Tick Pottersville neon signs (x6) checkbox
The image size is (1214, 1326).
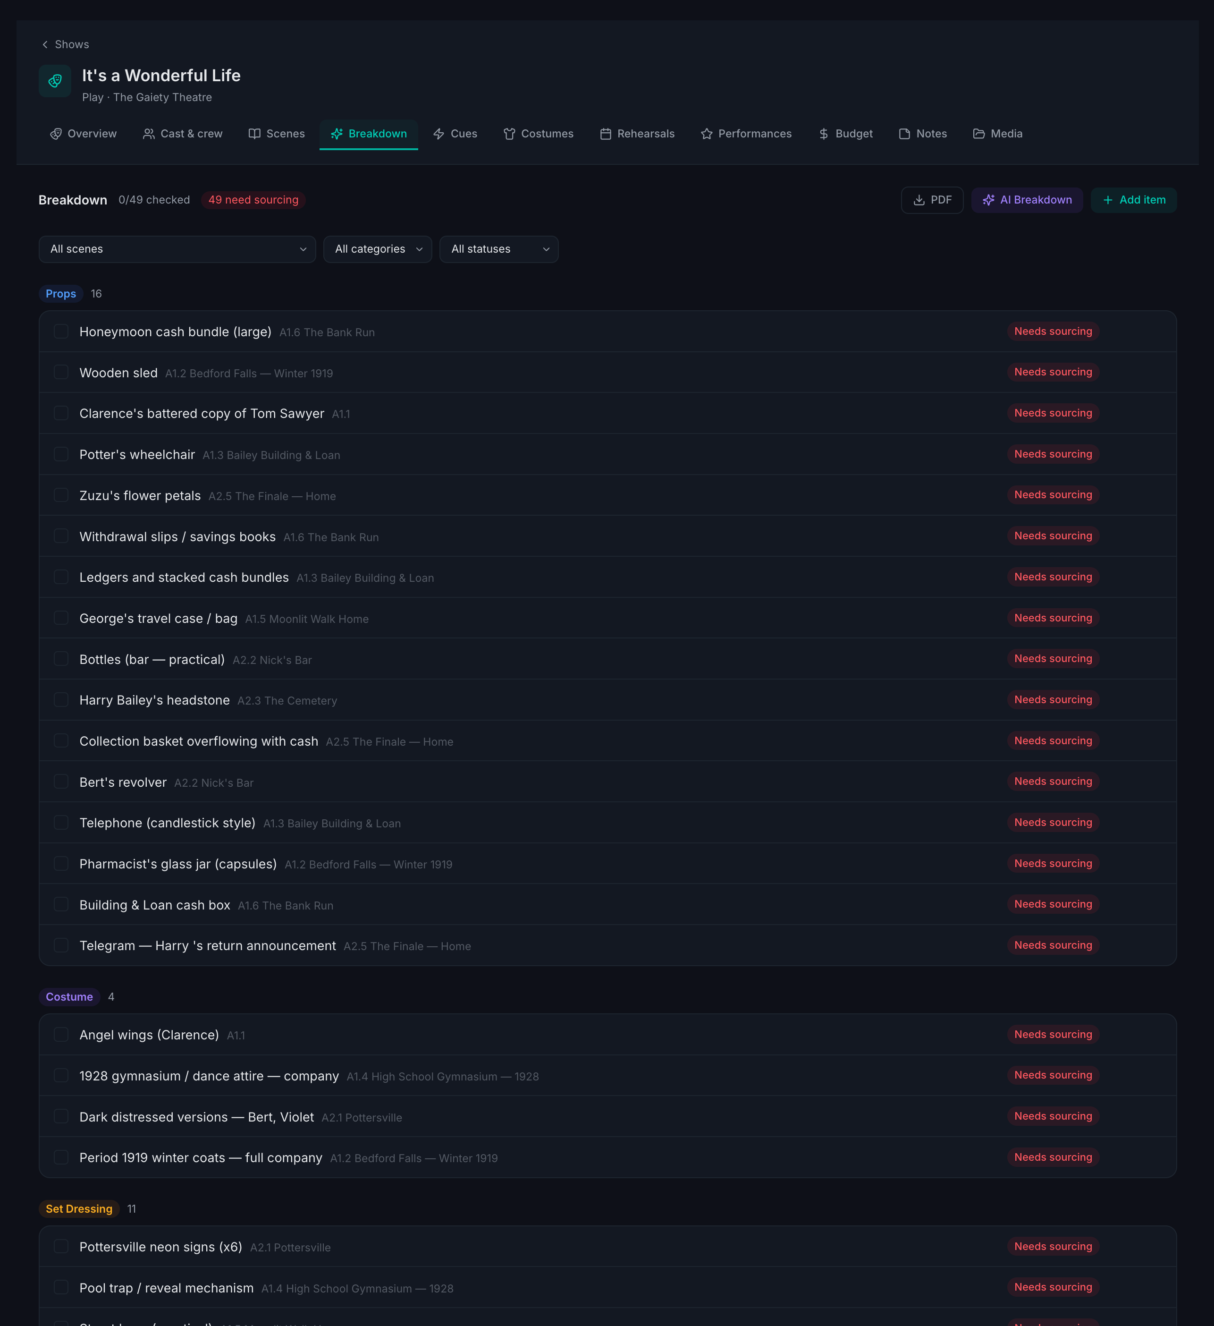pyautogui.click(x=61, y=1246)
